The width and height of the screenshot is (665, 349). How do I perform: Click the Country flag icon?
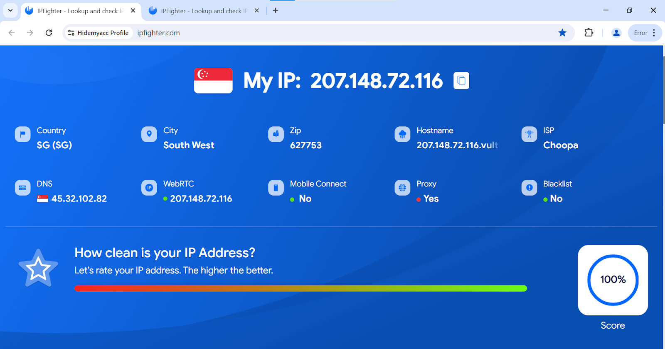22,134
